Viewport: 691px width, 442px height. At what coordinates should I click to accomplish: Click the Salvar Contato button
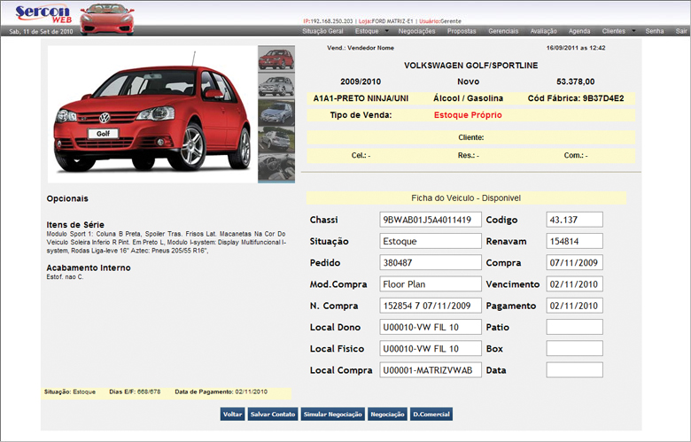pos(273,415)
